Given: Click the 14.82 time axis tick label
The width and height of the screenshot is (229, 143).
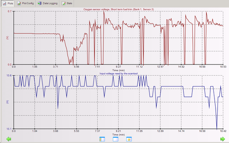Looking at the screenshot, I should pyautogui.click(x=181, y=67).
